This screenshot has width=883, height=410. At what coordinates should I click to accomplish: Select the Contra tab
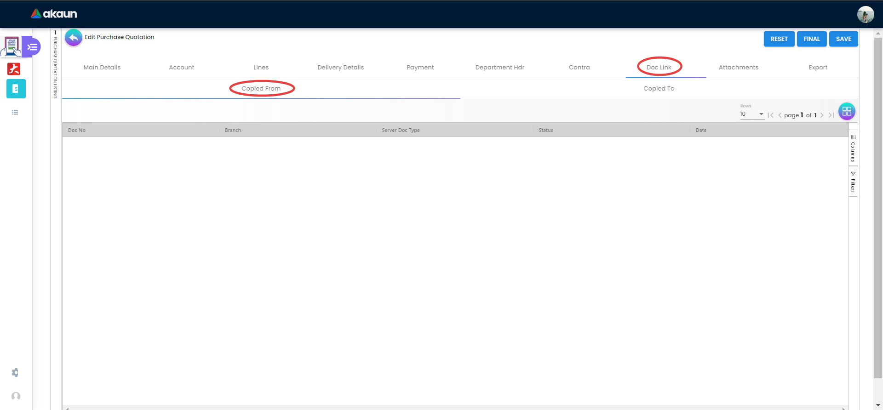click(x=579, y=67)
